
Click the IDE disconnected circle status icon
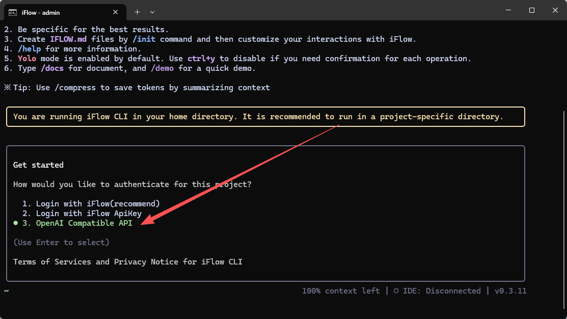coord(396,291)
